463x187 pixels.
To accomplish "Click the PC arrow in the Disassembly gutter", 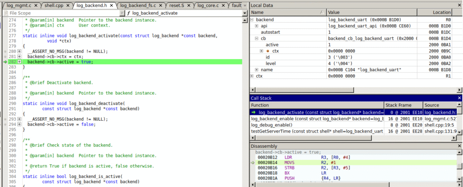I will pyautogui.click(x=252, y=163).
